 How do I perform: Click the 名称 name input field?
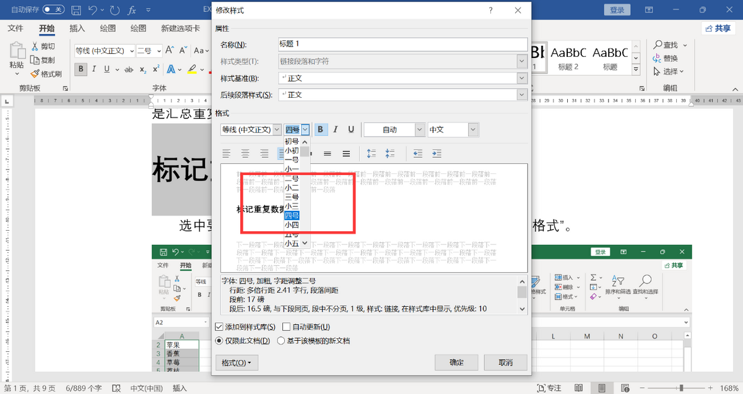[x=402, y=45]
